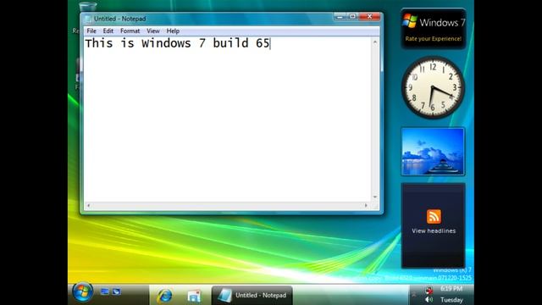Screen dimensions: 542x305
Task: Click the horizontal scrollbar right arrow
Action: pos(366,205)
